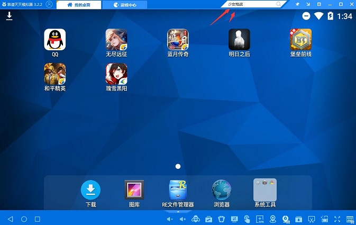Install an APK with the APK icon
Image resolution: width=356 pixels, height=225 pixels.
(x=260, y=219)
